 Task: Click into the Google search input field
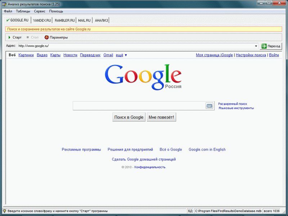coord(139,105)
